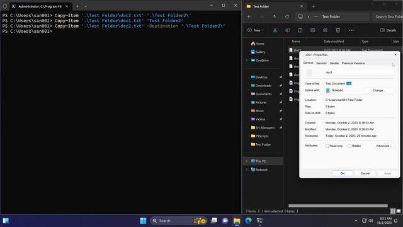This screenshot has width=403, height=227.
Task: Select Home in navigation pane
Action: [x=258, y=44]
